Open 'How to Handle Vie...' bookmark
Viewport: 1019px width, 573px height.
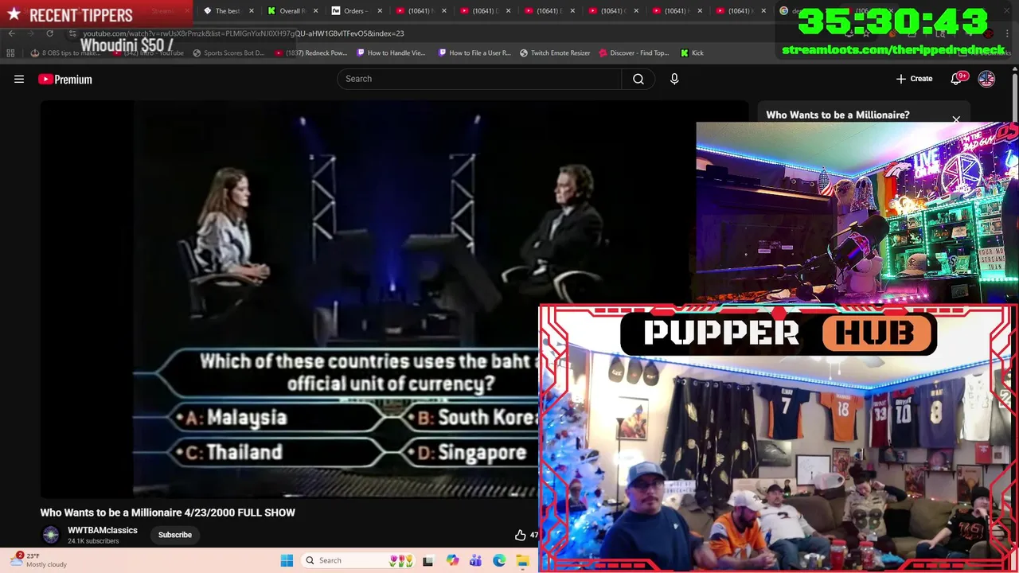(x=391, y=53)
